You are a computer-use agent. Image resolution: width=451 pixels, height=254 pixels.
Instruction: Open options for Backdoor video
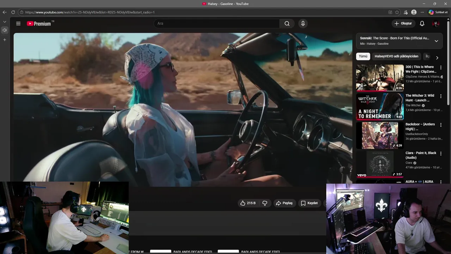tap(440, 125)
